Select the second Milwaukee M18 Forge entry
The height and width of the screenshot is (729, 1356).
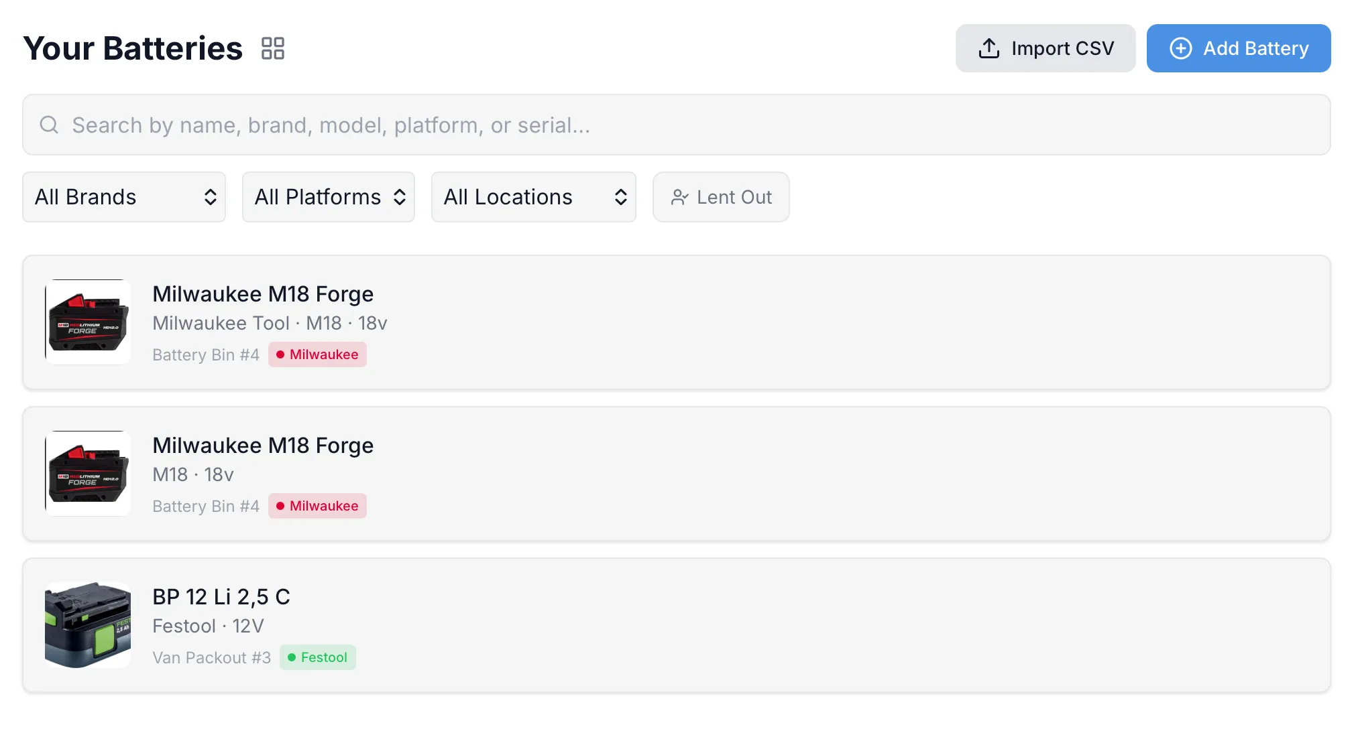tap(677, 474)
